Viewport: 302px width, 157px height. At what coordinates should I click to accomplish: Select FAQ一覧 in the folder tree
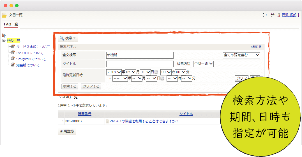[x=13, y=41]
